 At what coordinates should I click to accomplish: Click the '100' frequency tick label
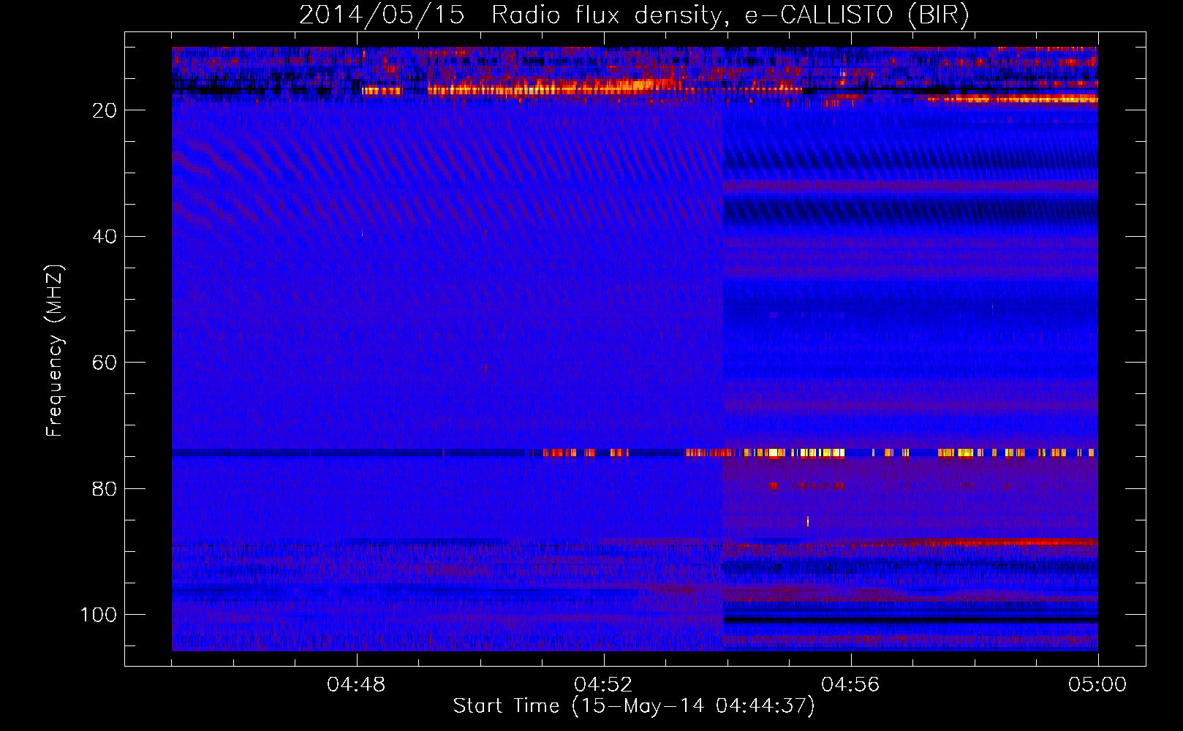[99, 615]
